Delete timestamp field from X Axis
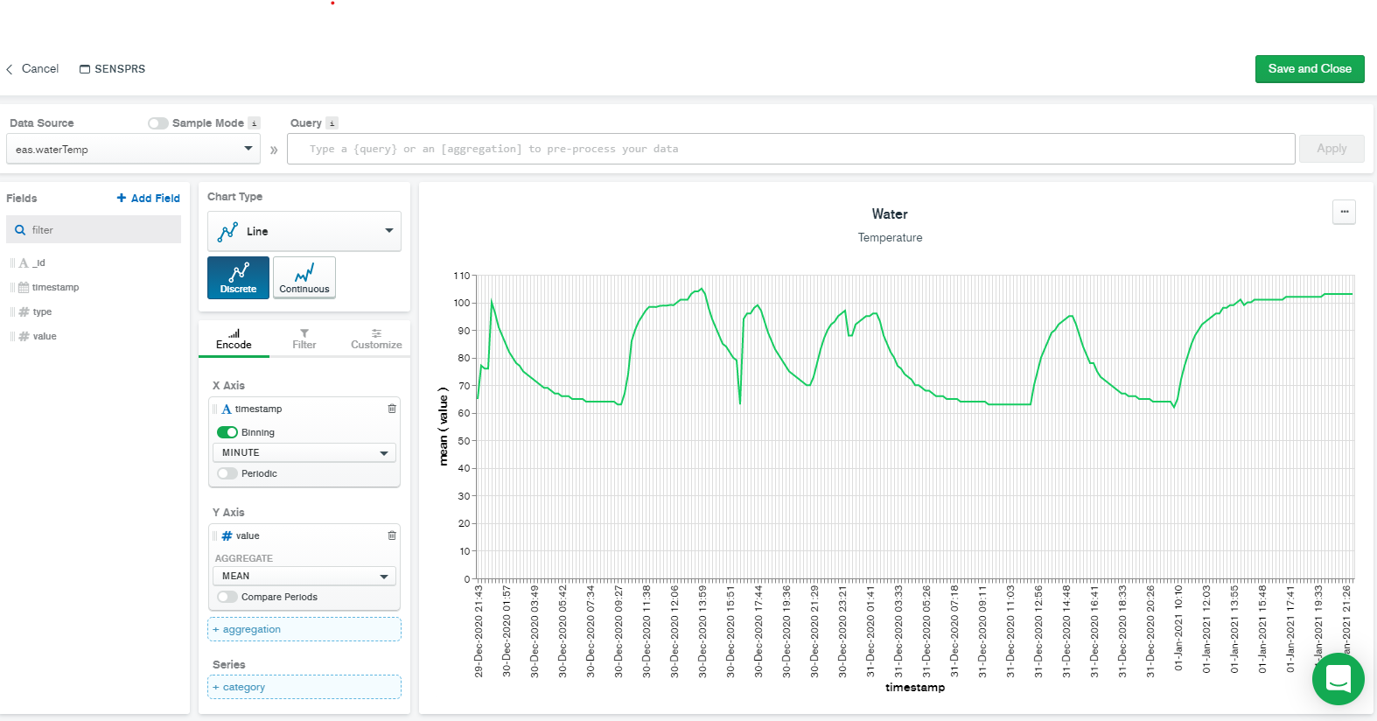 pos(392,409)
